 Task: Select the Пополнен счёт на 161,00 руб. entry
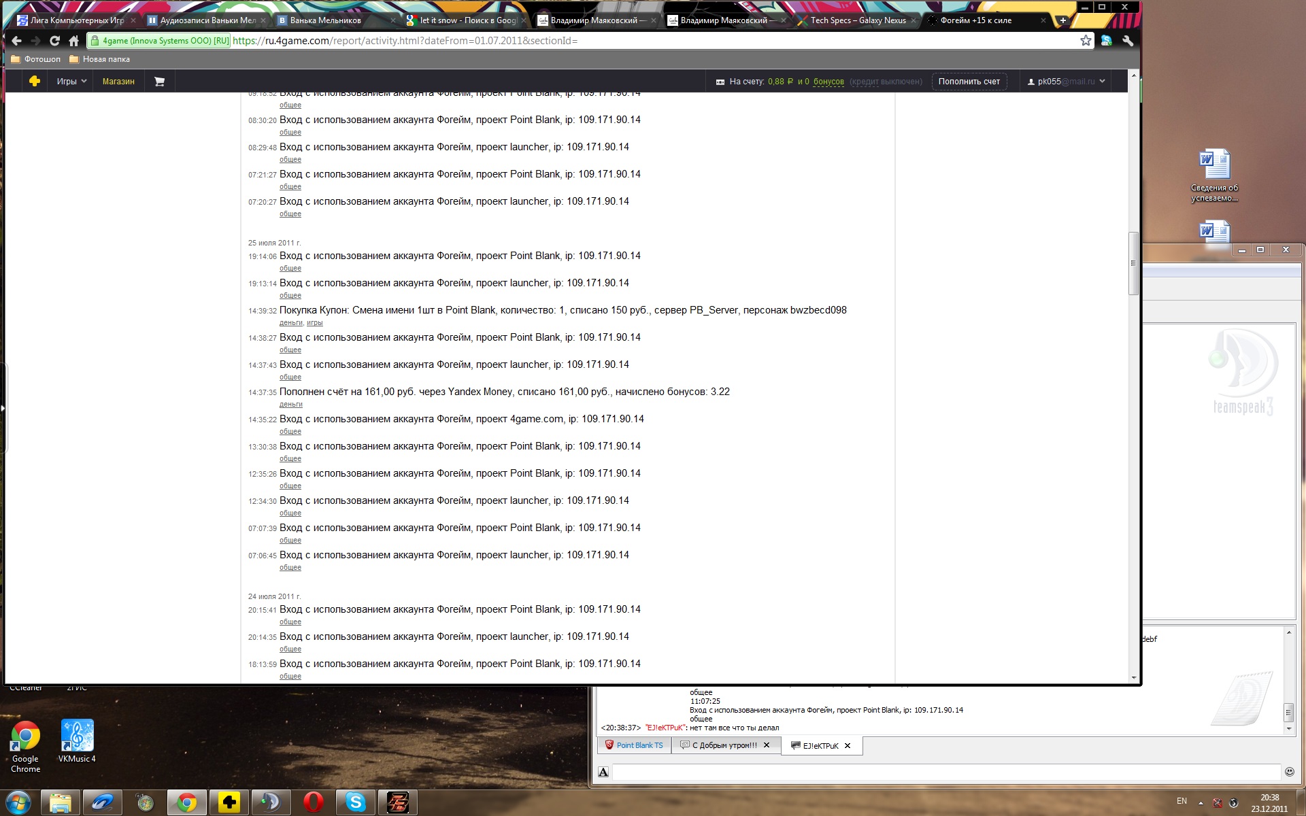[504, 392]
